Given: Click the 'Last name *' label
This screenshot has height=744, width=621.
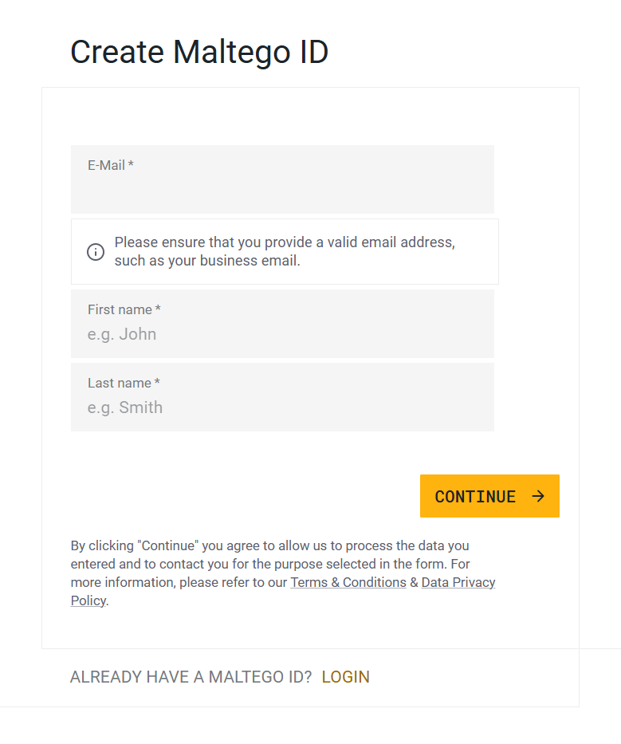Looking at the screenshot, I should click(x=124, y=383).
